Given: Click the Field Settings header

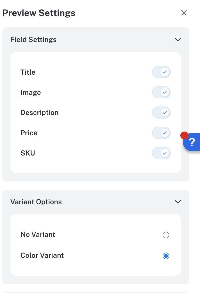Looking at the screenshot, I should click(x=33, y=39).
